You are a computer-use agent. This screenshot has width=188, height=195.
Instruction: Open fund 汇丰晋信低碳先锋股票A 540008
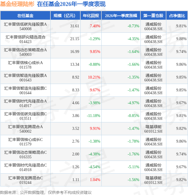click(x=25, y=26)
